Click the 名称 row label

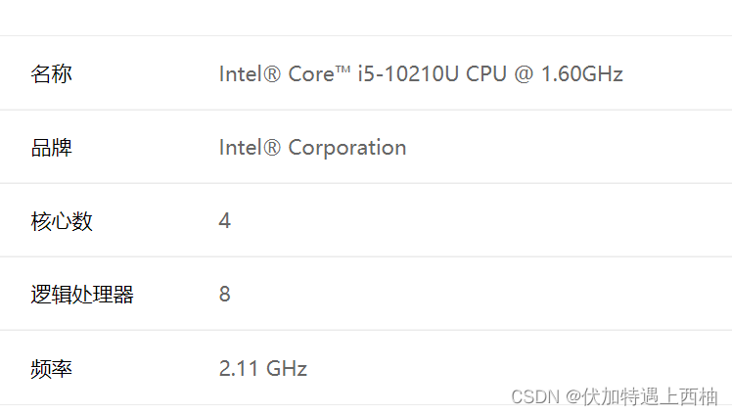click(51, 73)
